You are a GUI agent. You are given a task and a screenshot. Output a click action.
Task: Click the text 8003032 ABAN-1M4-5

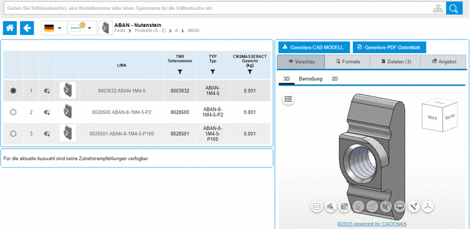pos(122,91)
